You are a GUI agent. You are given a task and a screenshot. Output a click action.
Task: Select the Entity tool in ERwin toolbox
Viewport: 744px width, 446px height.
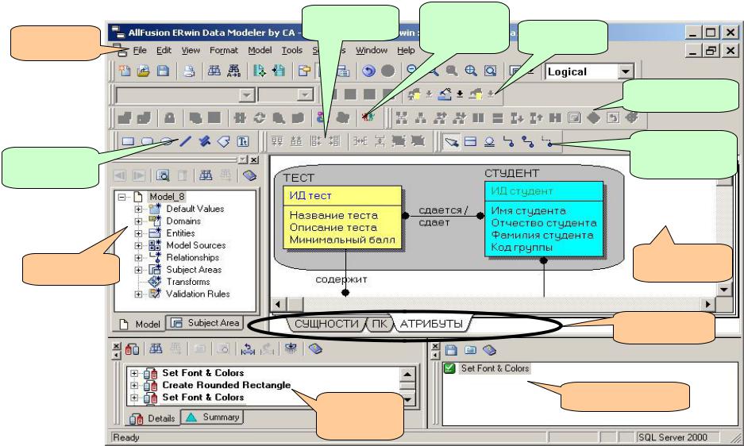470,141
